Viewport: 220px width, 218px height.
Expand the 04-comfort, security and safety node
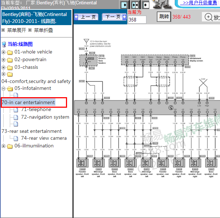coord(3,74)
